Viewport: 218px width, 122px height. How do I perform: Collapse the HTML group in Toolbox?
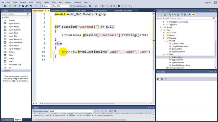pos(3,17)
